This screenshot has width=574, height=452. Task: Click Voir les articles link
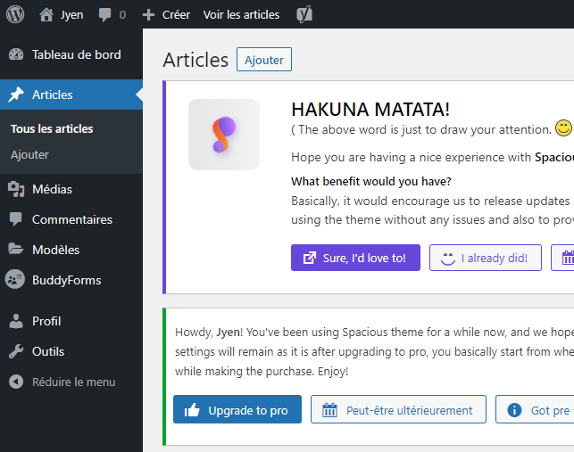pos(241,14)
